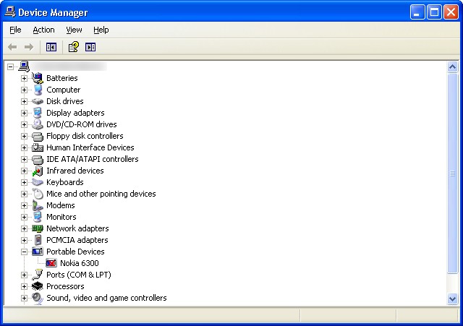Click the Properties help toolbar icon
The width and height of the screenshot is (463, 326).
74,47
